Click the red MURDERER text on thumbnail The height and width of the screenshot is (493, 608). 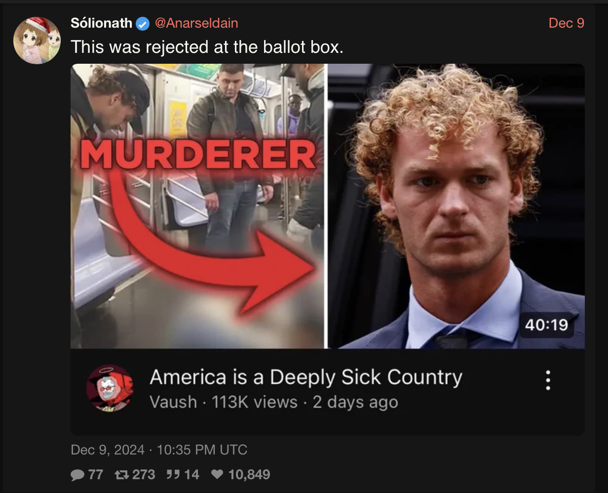pyautogui.click(x=197, y=154)
